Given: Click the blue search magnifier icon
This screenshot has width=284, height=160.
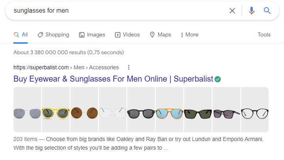Looking at the screenshot, I should click(267, 11).
